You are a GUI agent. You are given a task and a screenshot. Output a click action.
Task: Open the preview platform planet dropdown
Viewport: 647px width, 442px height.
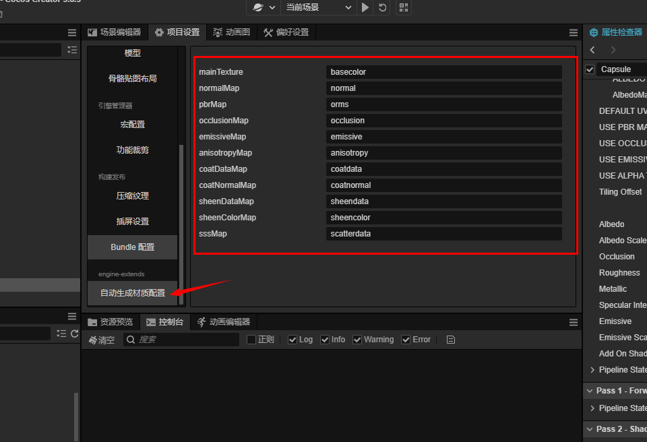point(264,7)
